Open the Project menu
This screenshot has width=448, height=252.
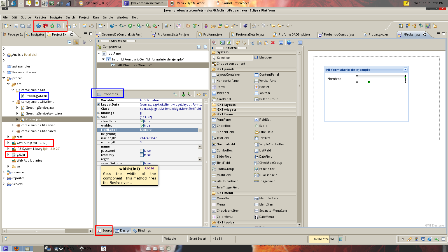tap(84, 17)
